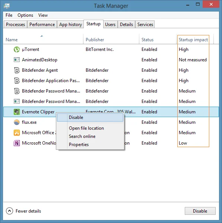Click the Disable button at bottom right
The image size is (222, 223).
[200, 211]
